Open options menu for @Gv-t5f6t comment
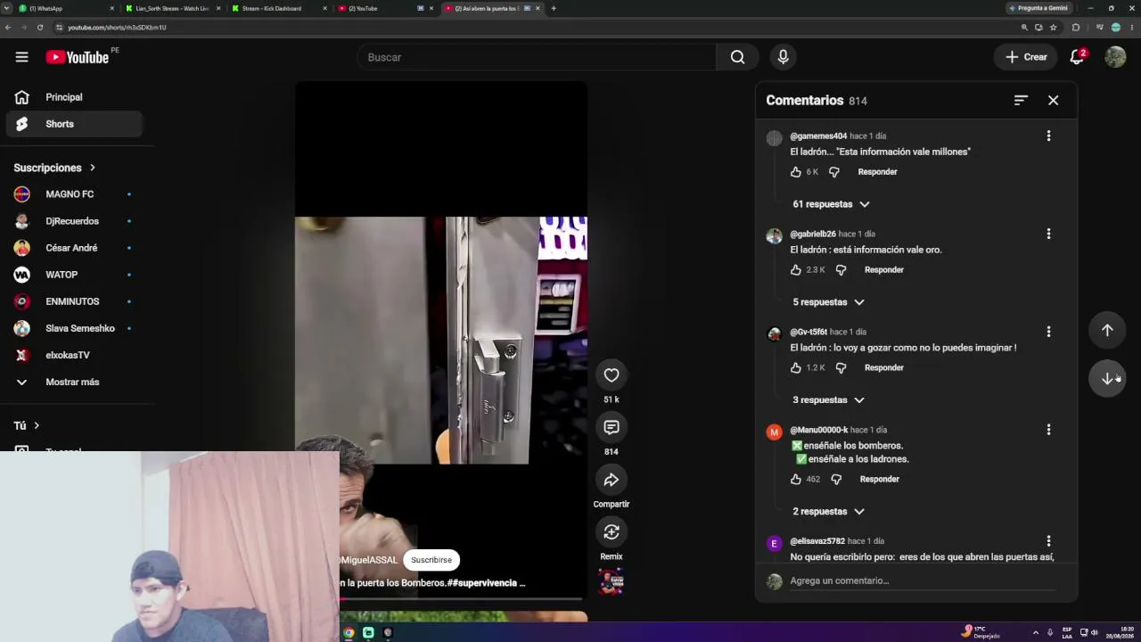The width and height of the screenshot is (1141, 642). 1048,332
